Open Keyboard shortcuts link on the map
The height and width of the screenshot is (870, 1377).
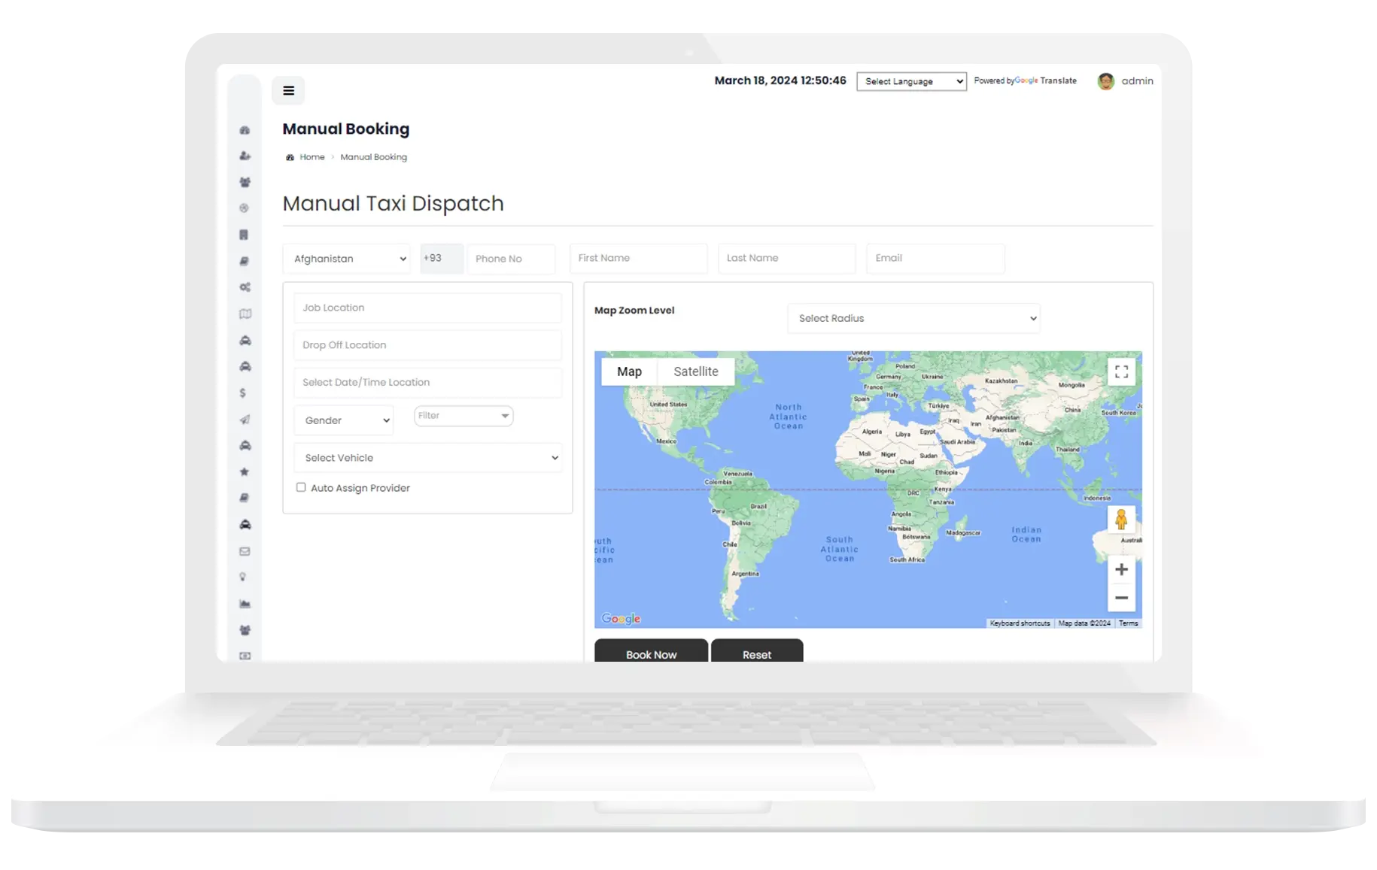tap(1020, 623)
